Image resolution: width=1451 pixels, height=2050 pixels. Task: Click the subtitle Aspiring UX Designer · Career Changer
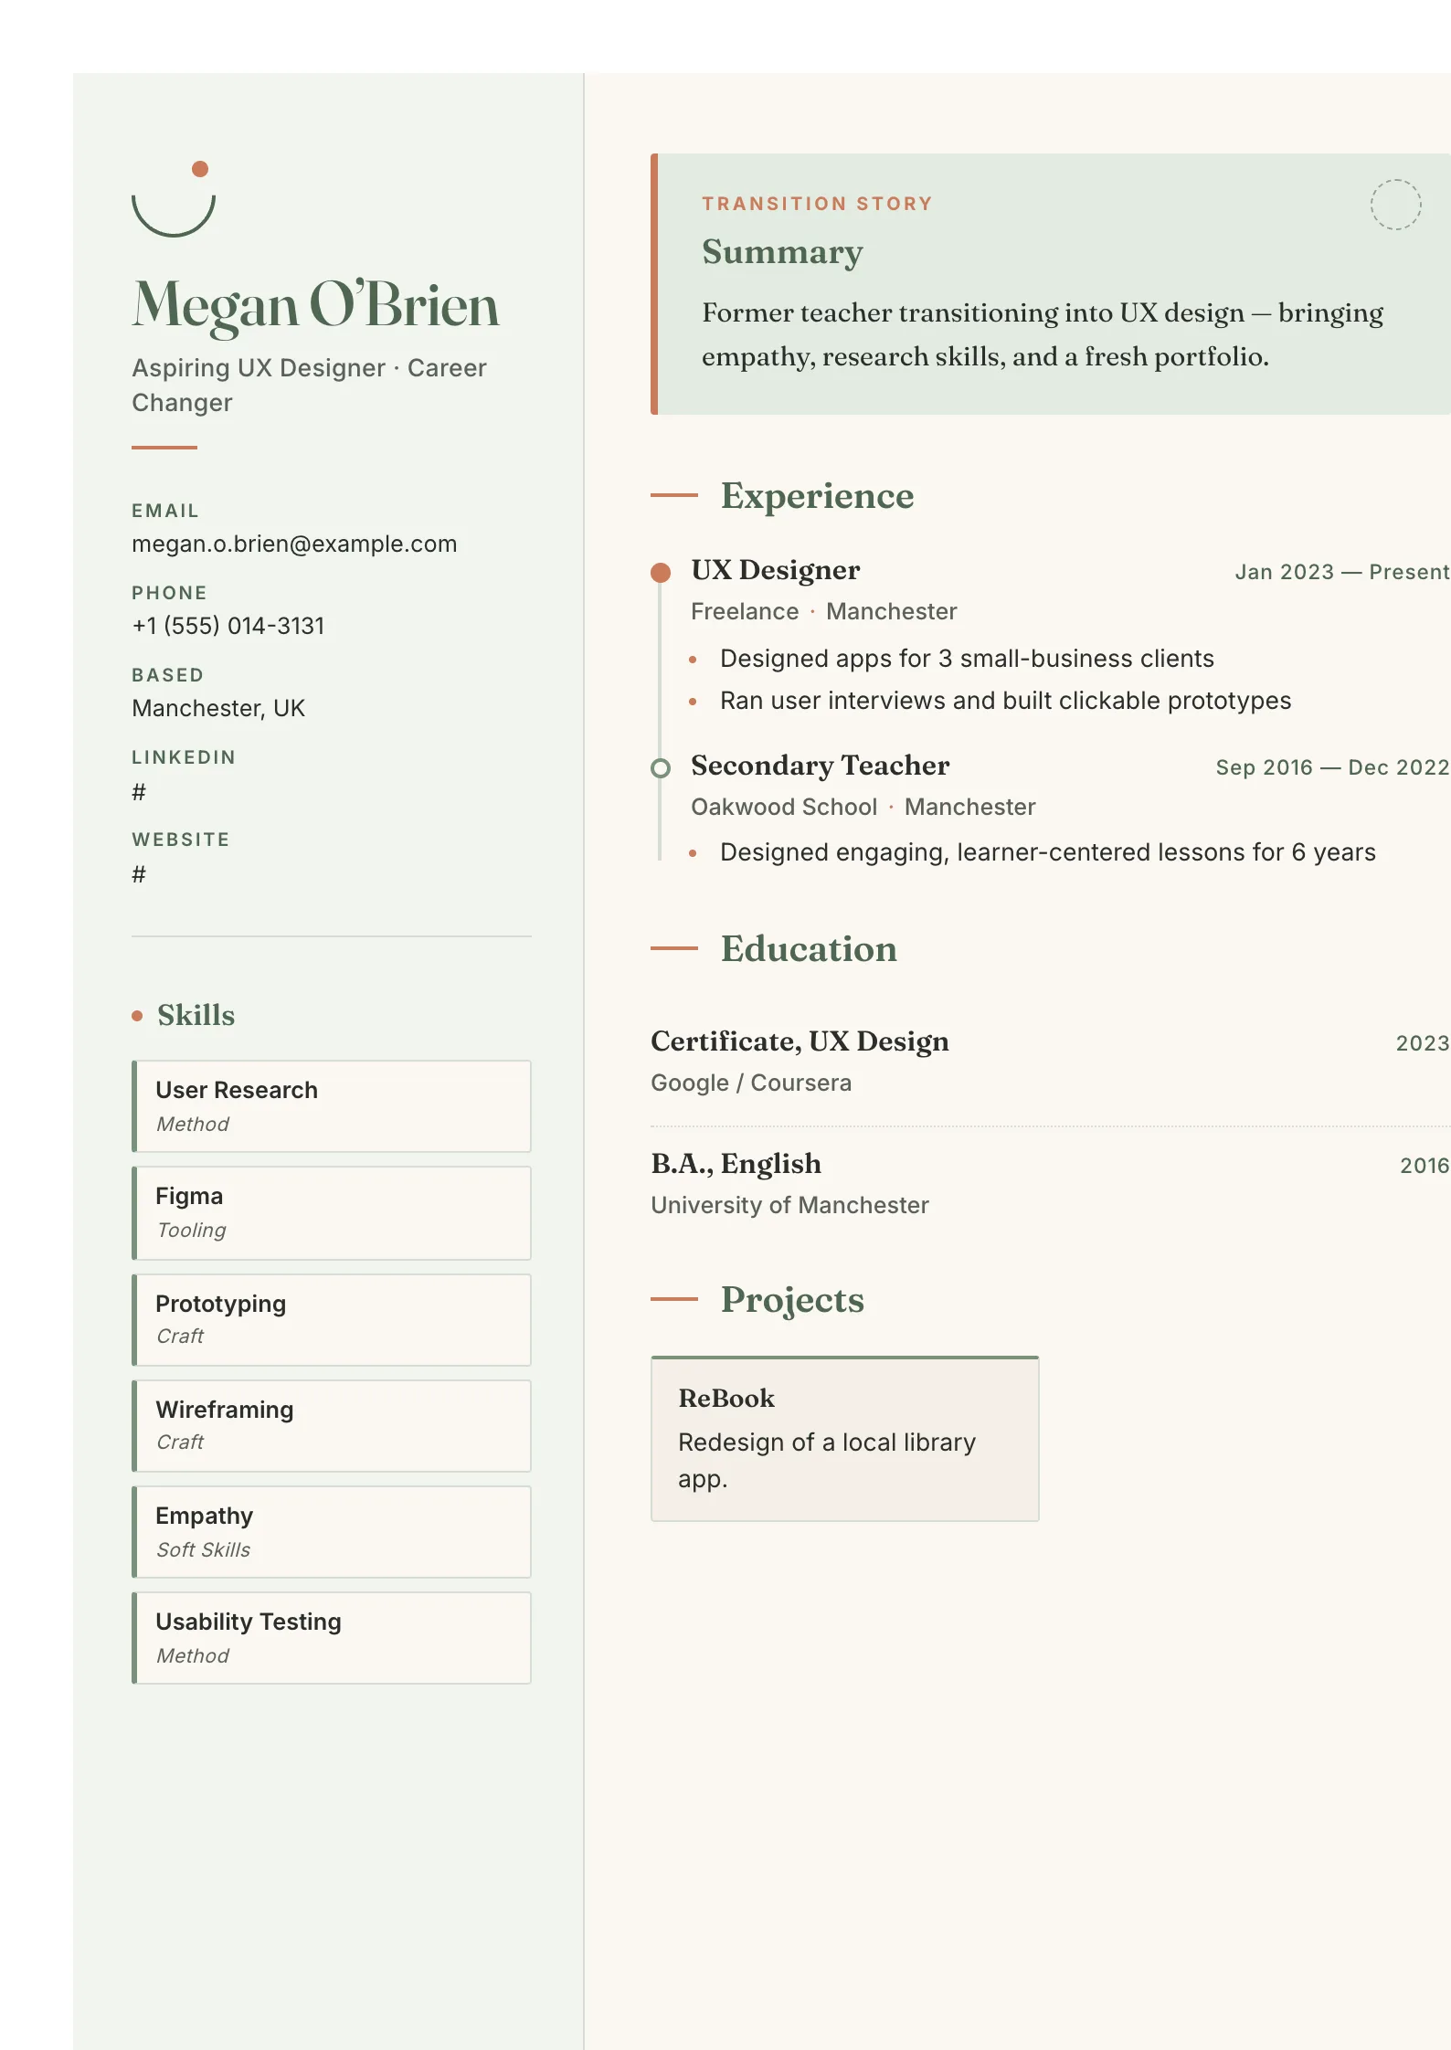tap(309, 385)
